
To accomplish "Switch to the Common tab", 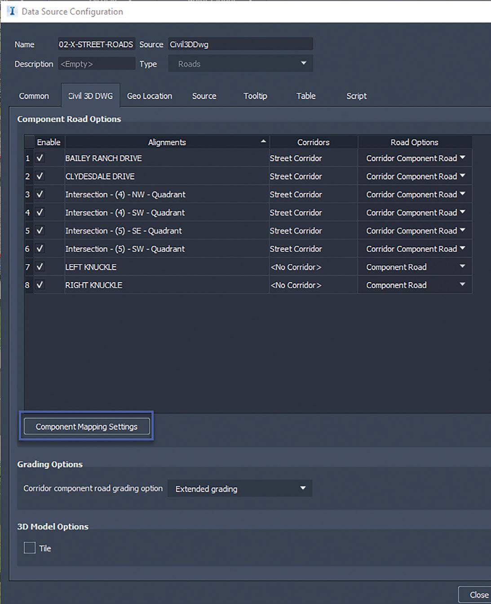I will click(x=34, y=96).
